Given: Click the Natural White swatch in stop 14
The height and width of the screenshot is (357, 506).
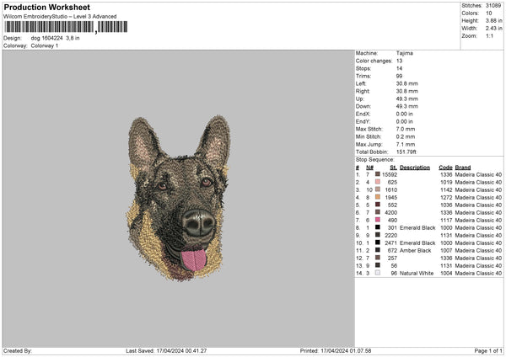Looking at the screenshot, I should [x=378, y=273].
